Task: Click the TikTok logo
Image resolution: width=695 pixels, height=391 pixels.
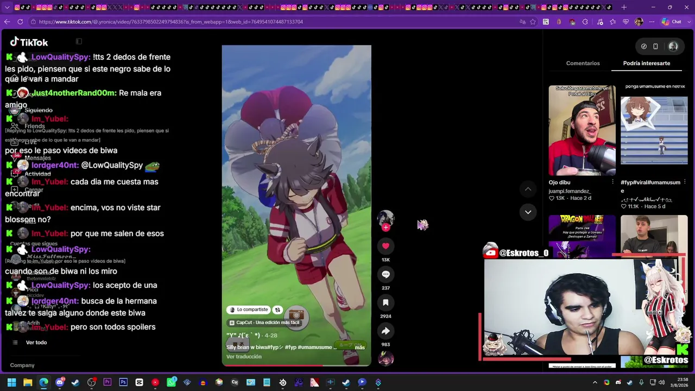Action: coord(29,42)
